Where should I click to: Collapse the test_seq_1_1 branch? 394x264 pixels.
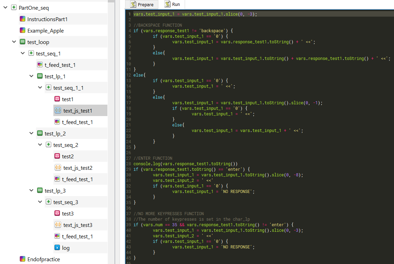[x=40, y=88]
